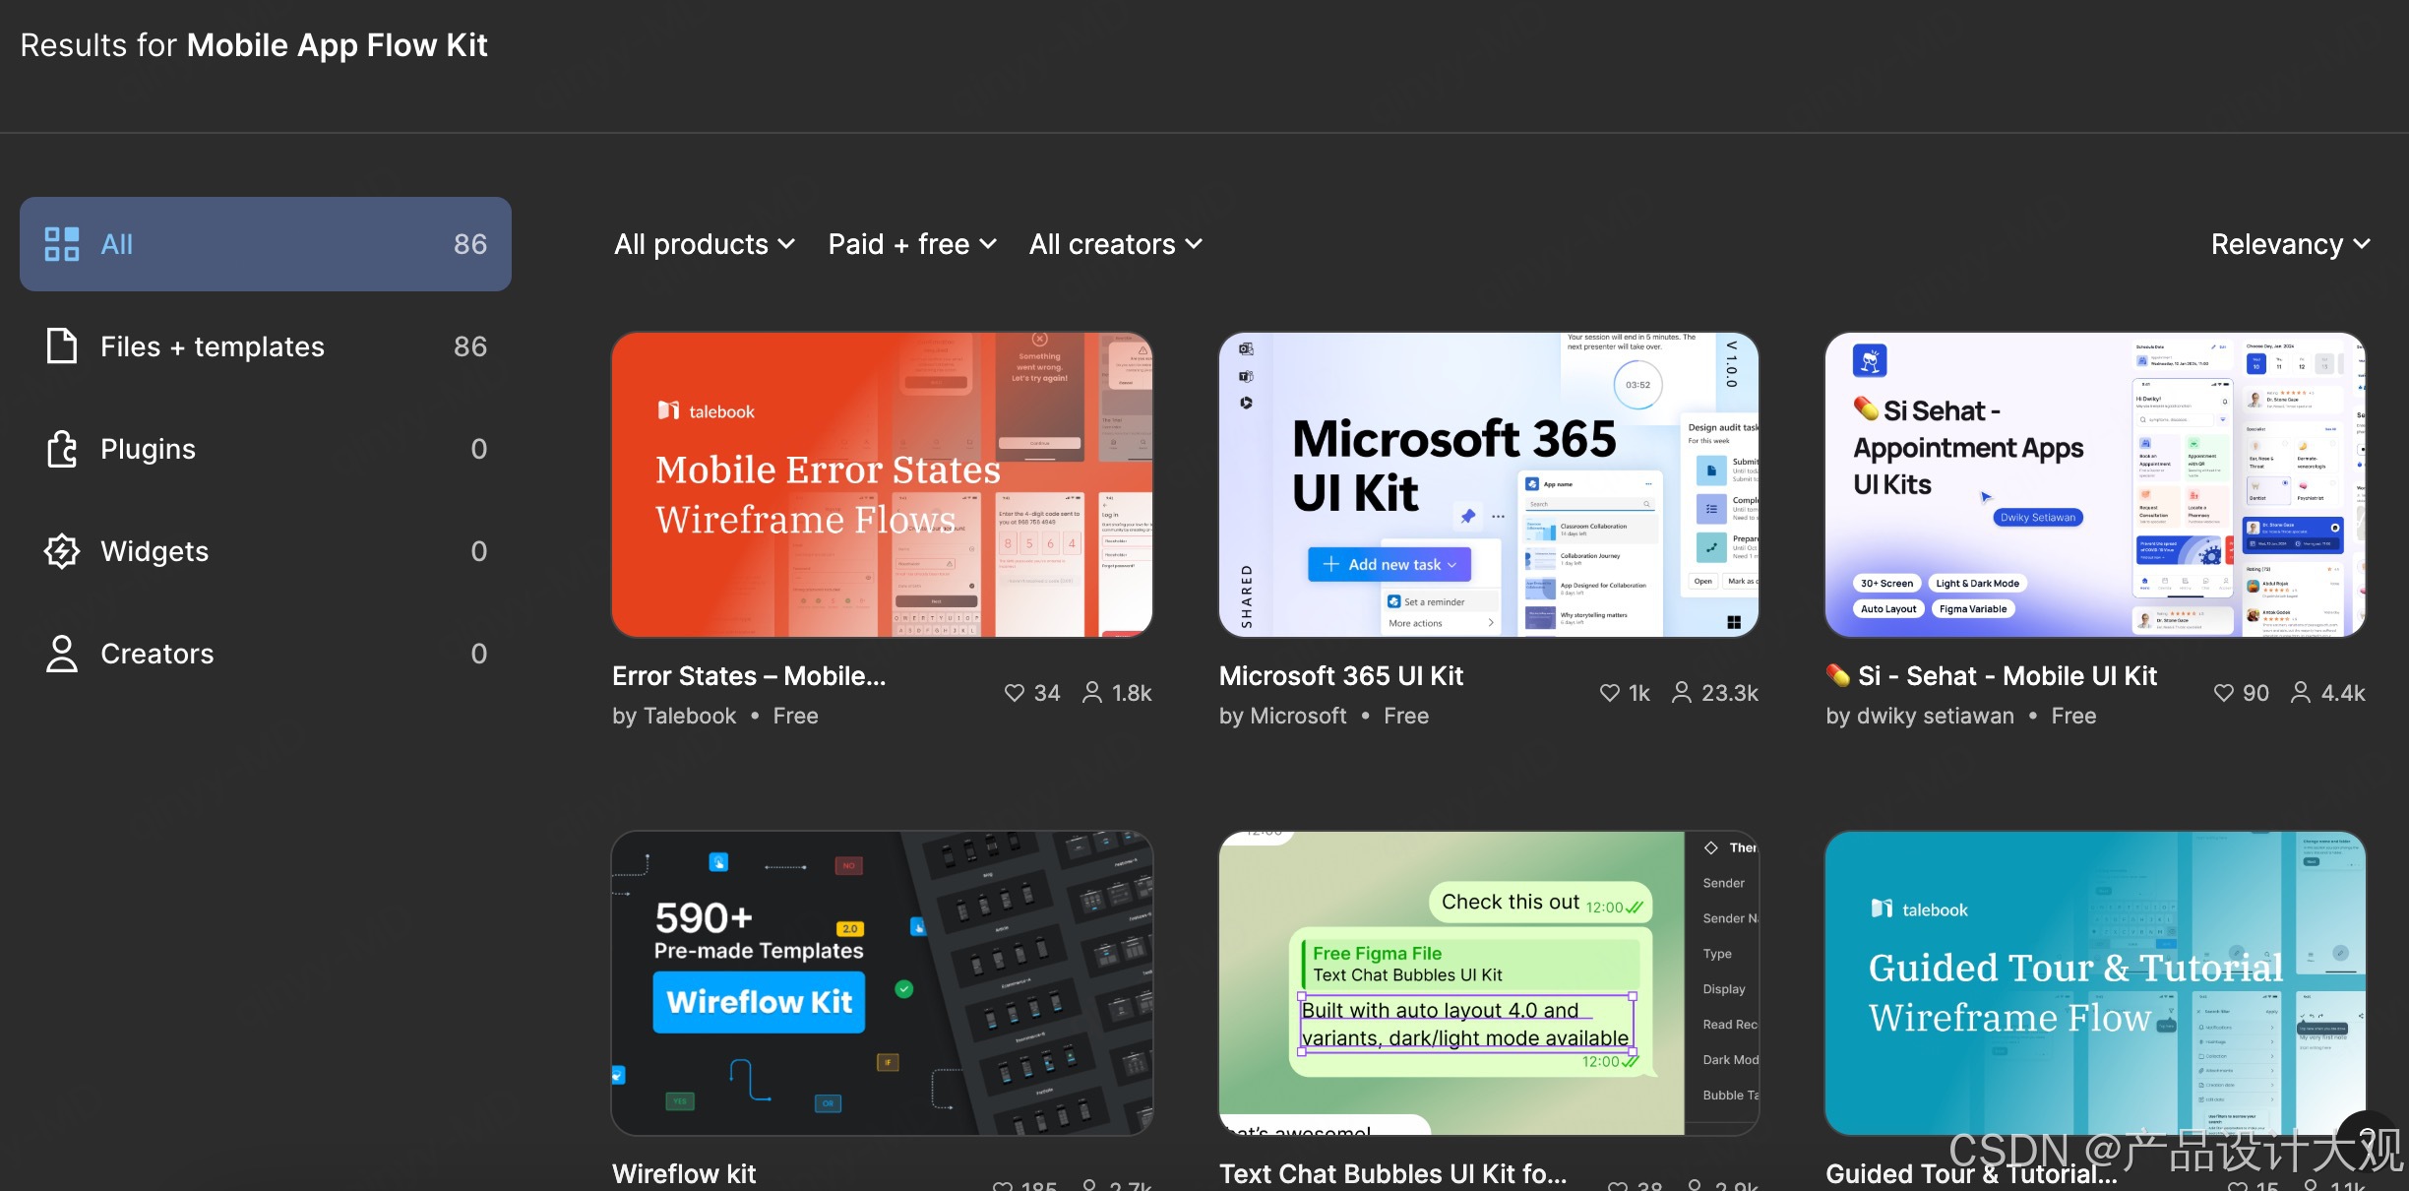Click heart icon on Si - Sehat kit
This screenshot has width=2409, height=1191.
tap(2223, 693)
